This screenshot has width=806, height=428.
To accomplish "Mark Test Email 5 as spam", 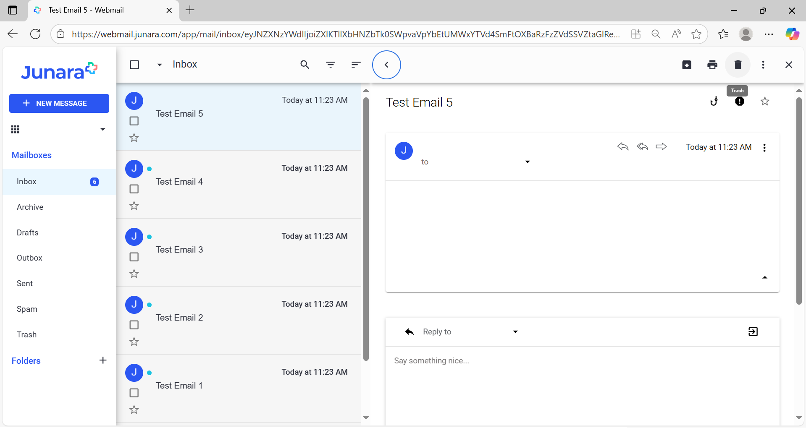I will tap(740, 102).
